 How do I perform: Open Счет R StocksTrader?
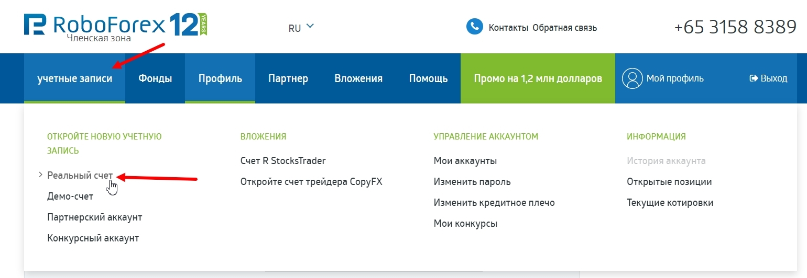click(283, 161)
